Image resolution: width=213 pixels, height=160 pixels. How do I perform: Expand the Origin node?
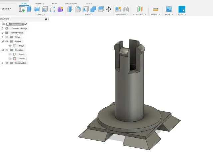coord(2,37)
